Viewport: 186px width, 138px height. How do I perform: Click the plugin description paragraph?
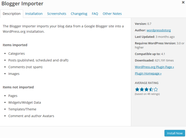[63, 29]
